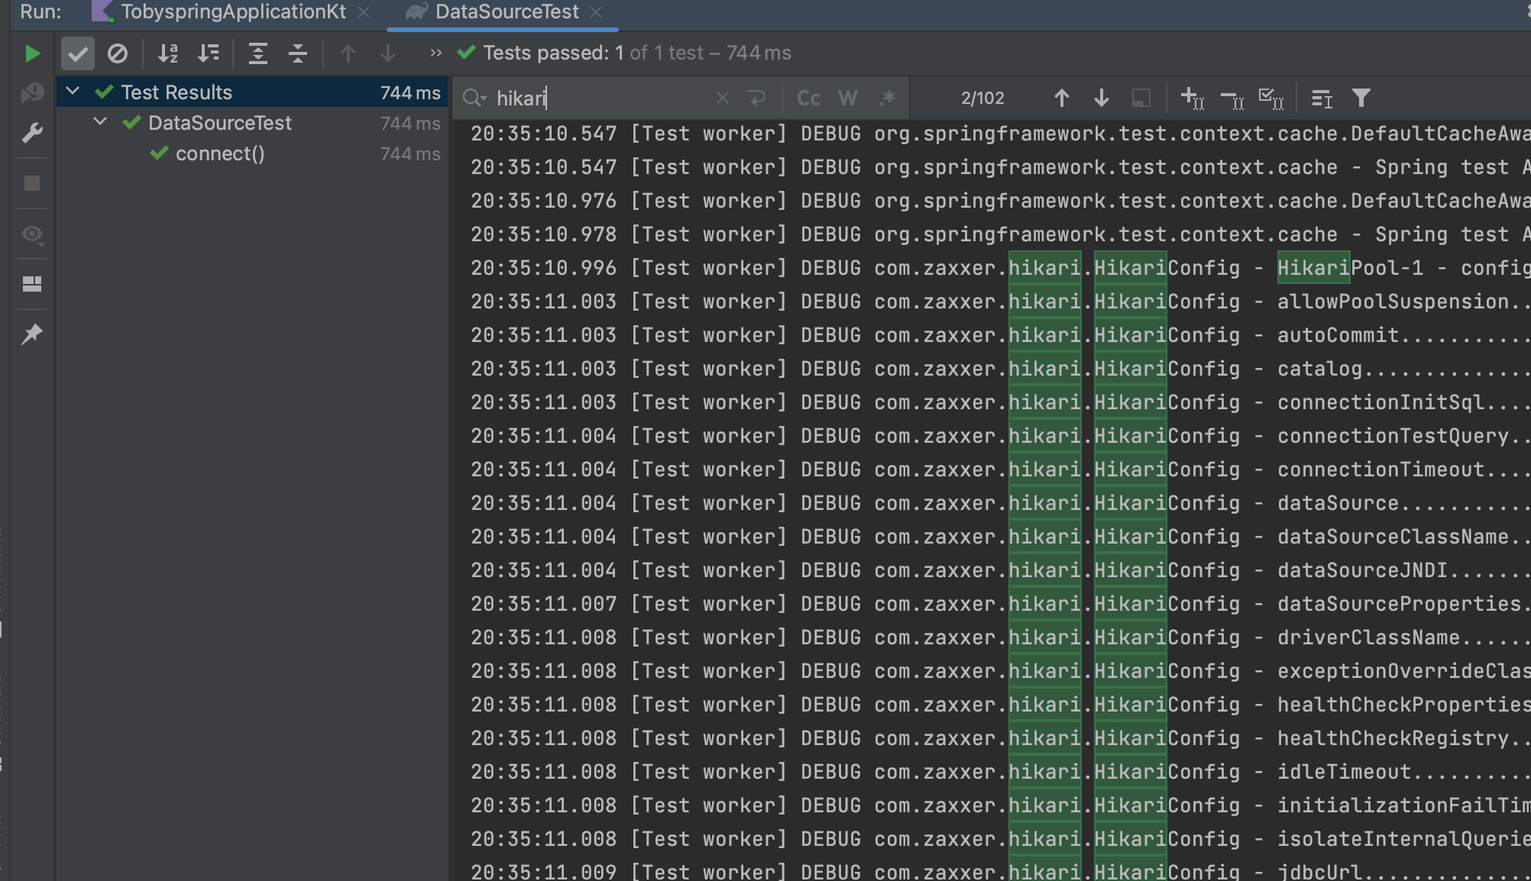Go to previous search occurrence
This screenshot has width=1531, height=881.
tap(1061, 98)
